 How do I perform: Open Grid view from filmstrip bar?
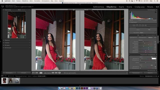click(x=9, y=76)
